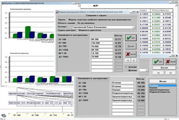Click the Функциональные node in hierarchy

pos(17,94)
